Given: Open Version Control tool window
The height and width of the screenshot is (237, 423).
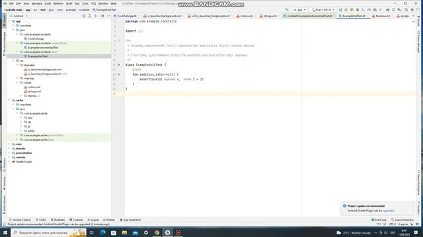Looking at the screenshot, I should tap(20, 220).
